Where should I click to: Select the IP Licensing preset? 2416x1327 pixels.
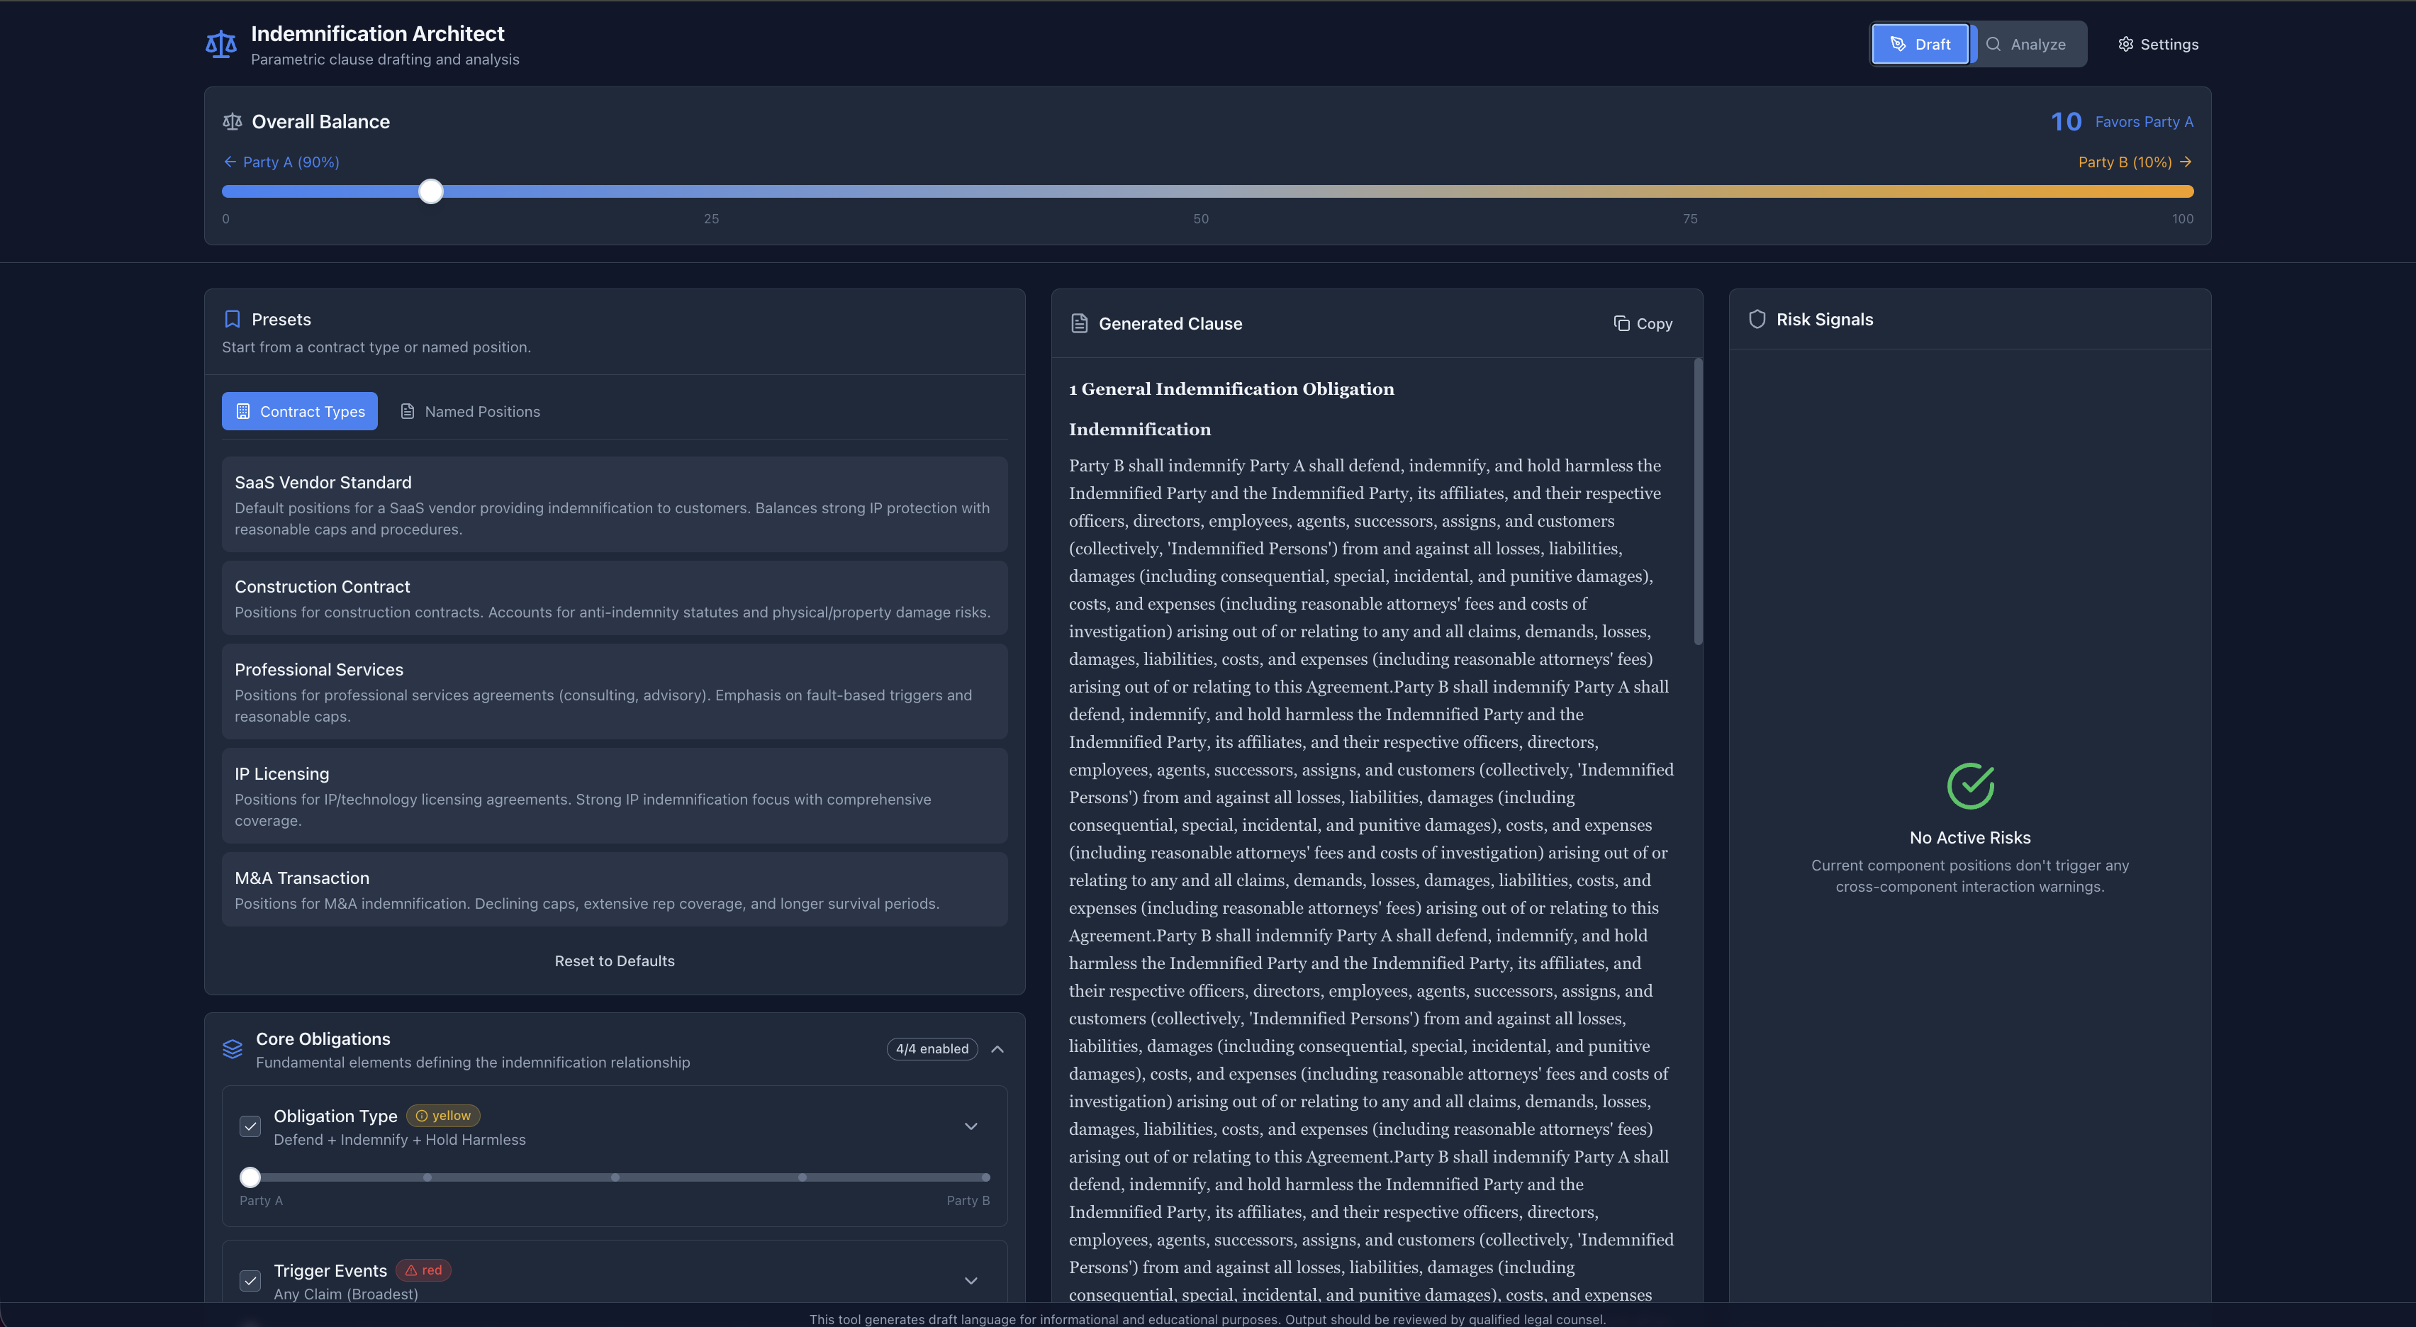[615, 795]
